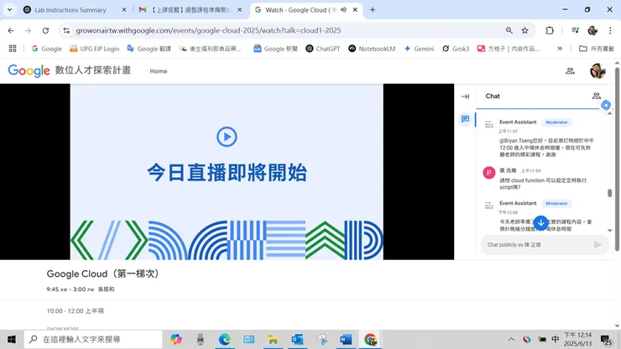Jump to latest chat messages arrow
This screenshot has height=349, width=621.
[540, 222]
